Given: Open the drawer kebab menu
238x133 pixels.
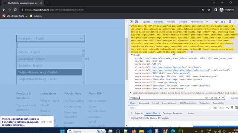Looking at the screenshot, I should pyautogui.click(x=131, y=113).
